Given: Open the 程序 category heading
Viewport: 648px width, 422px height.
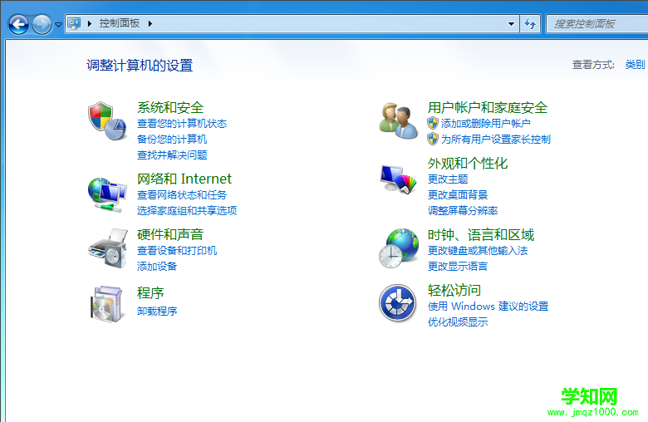Looking at the screenshot, I should tap(150, 293).
